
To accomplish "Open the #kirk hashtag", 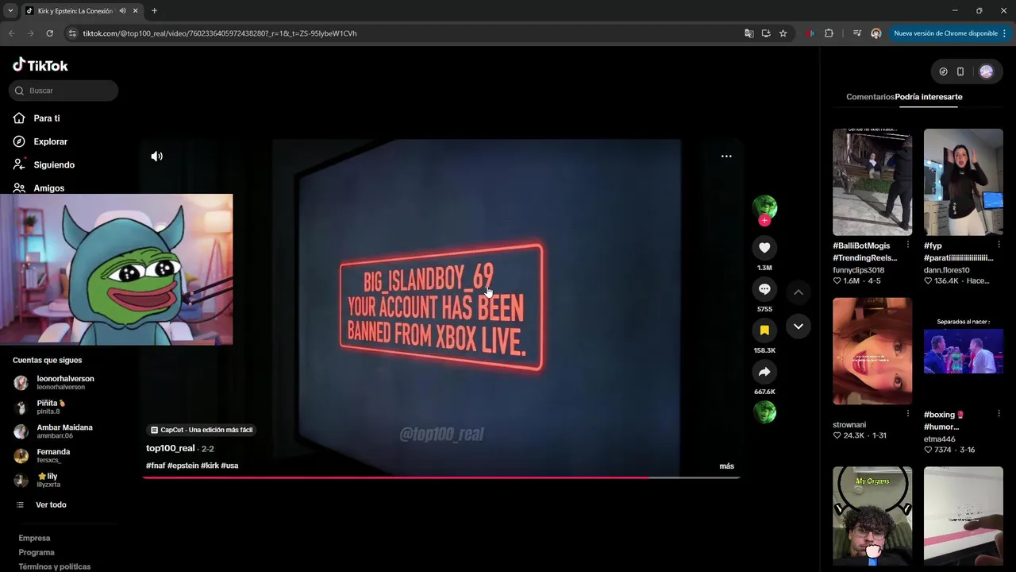I will pos(210,466).
